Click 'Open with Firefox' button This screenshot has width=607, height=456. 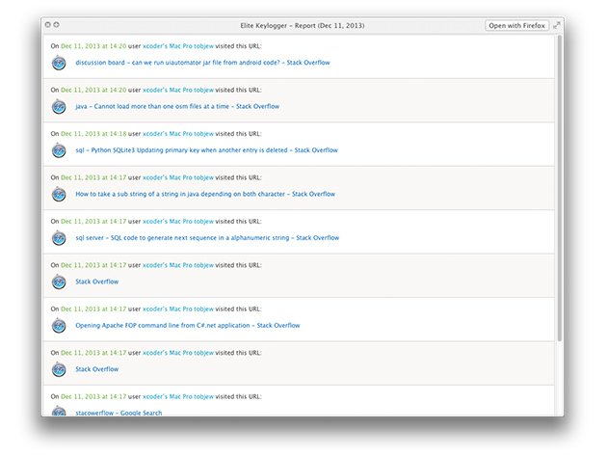pyautogui.click(x=516, y=25)
